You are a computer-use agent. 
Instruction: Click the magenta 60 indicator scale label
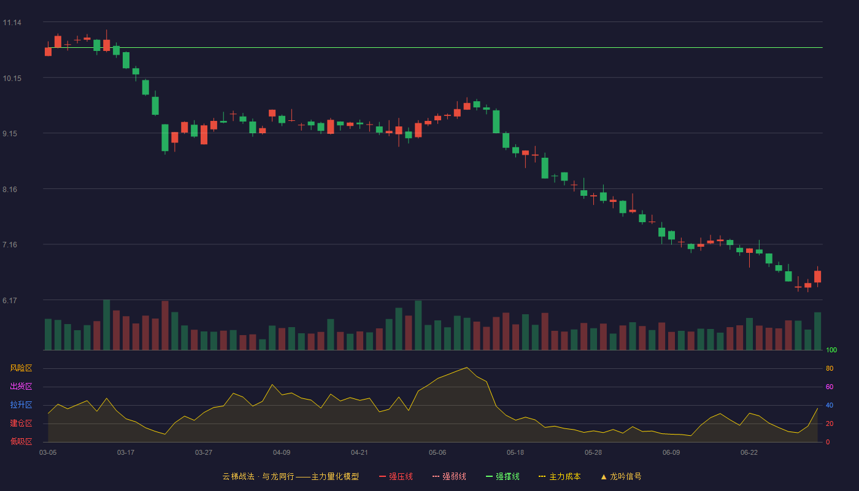point(830,387)
